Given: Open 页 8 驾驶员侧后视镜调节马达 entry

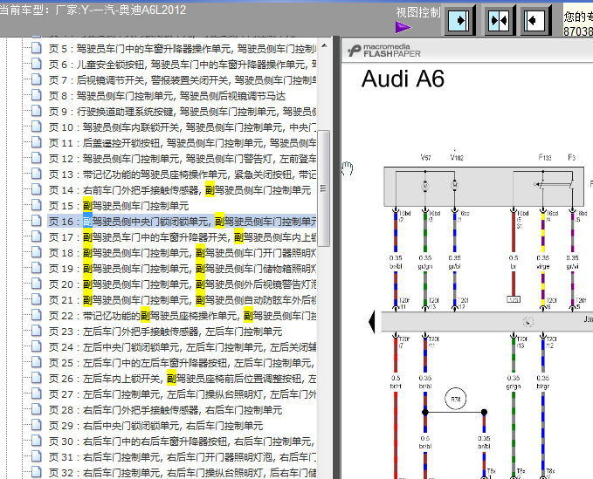Looking at the screenshot, I should (167, 96).
